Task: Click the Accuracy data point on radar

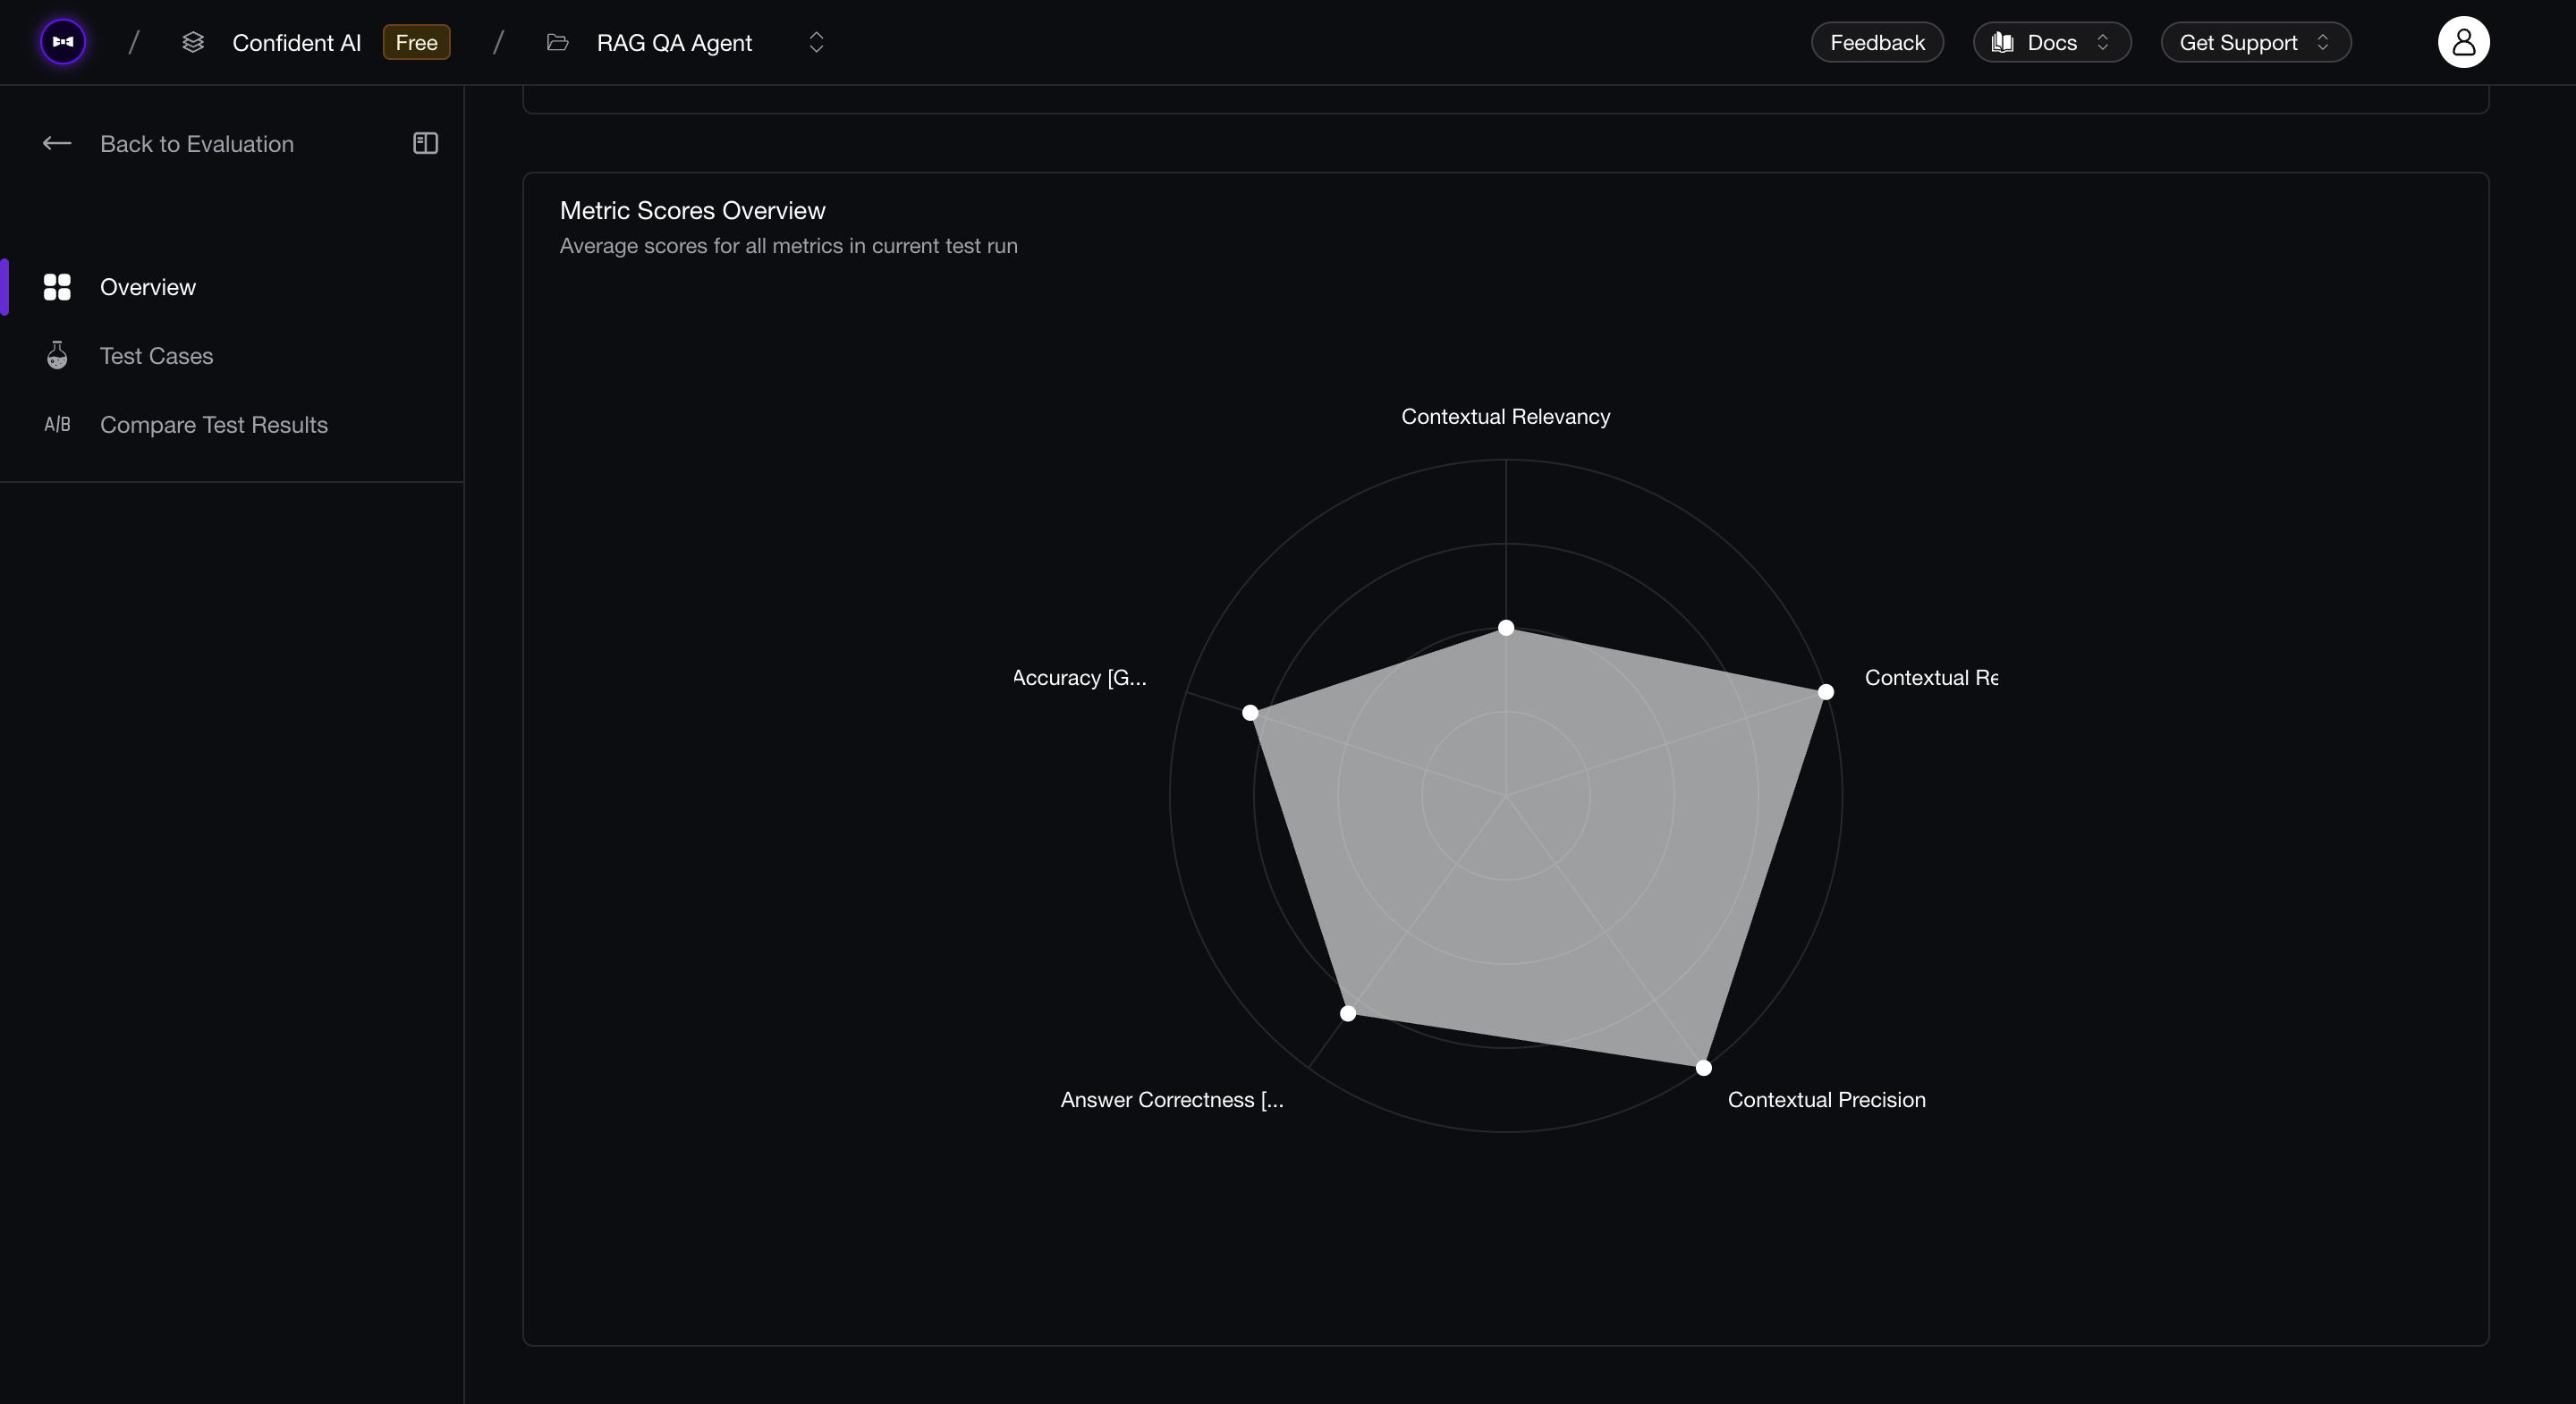Action: pyautogui.click(x=1250, y=713)
